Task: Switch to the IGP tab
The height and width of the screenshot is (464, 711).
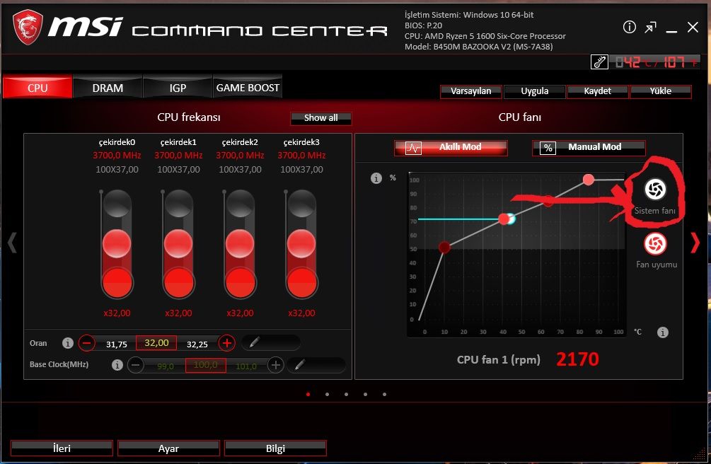Action: pyautogui.click(x=178, y=87)
